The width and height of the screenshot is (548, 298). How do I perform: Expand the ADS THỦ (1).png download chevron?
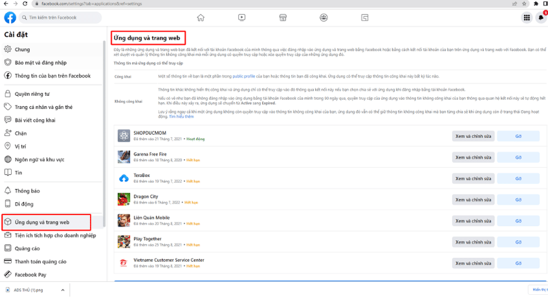pyautogui.click(x=63, y=290)
